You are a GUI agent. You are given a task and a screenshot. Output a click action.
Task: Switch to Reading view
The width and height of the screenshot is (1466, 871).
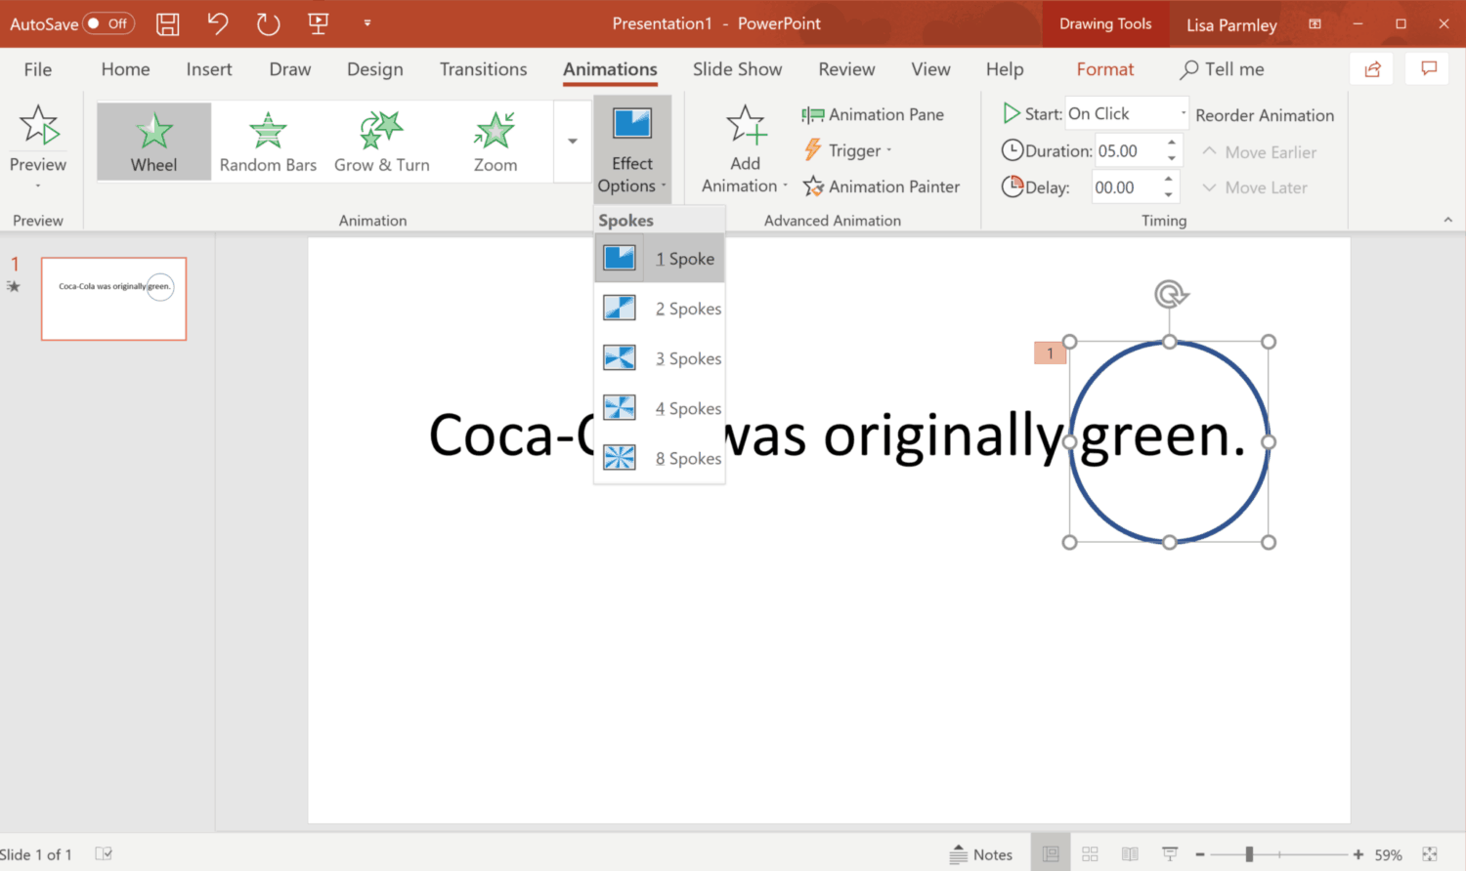[x=1130, y=854]
